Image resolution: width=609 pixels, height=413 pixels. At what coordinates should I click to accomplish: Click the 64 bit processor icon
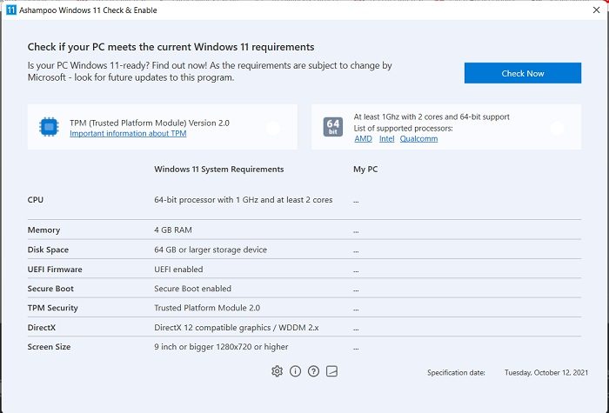[332, 127]
